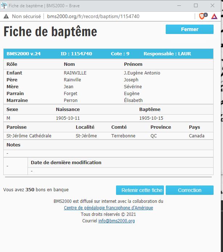Click the address bar URL bms2000.org/fr/record/baptism/1154740
Screen dimensions: 223x252
[93, 16]
